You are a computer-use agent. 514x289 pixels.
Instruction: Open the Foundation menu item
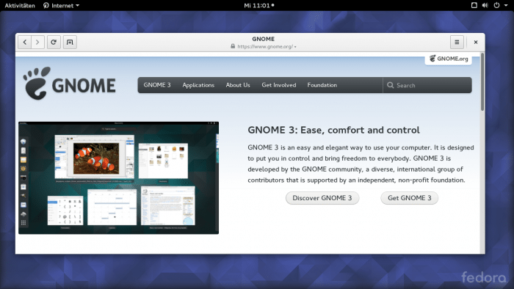(322, 85)
